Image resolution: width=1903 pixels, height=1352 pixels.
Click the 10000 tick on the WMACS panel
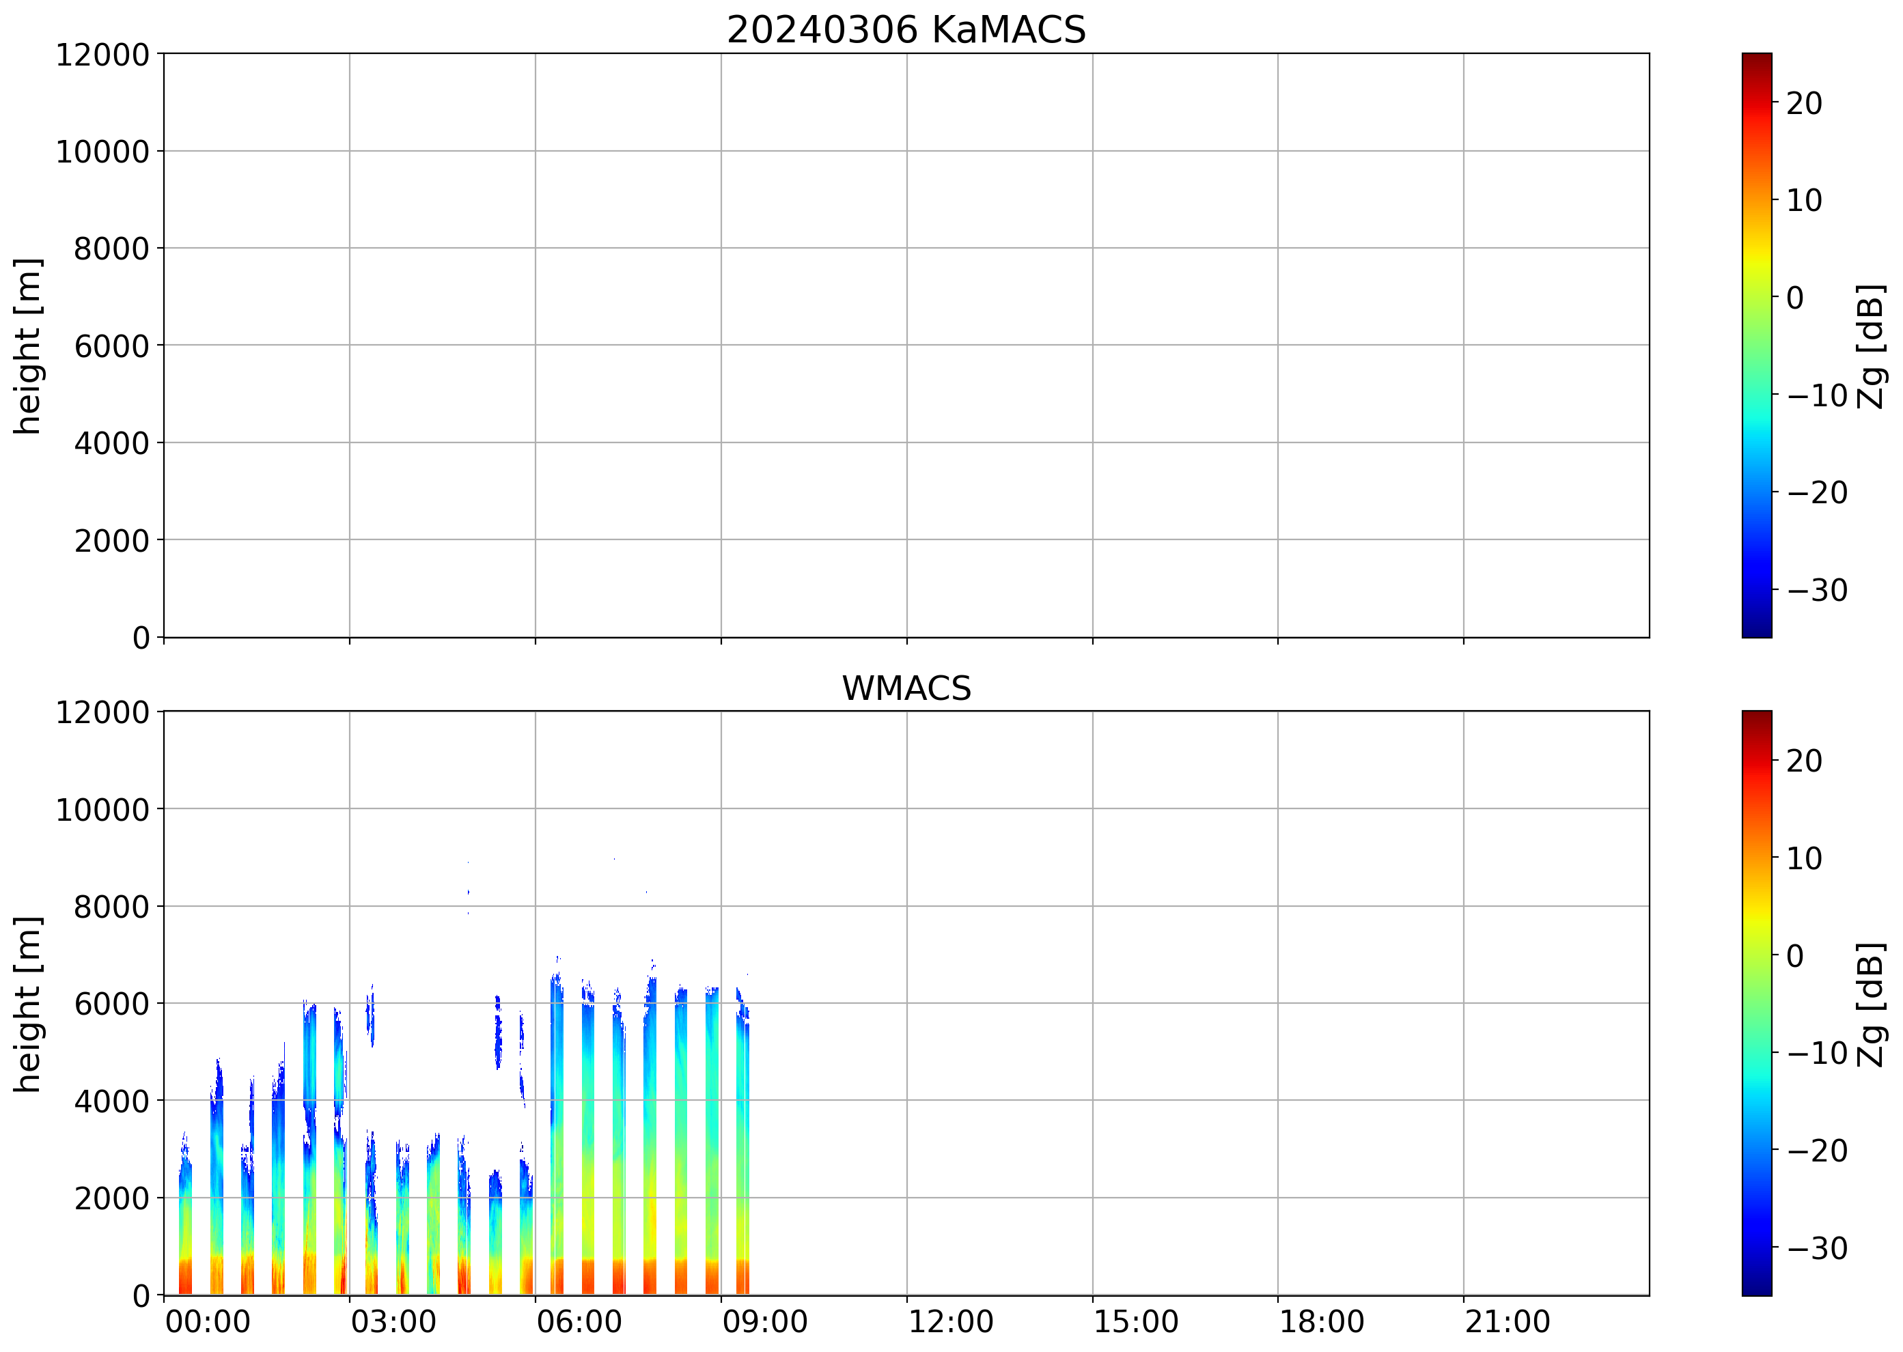click(x=102, y=809)
